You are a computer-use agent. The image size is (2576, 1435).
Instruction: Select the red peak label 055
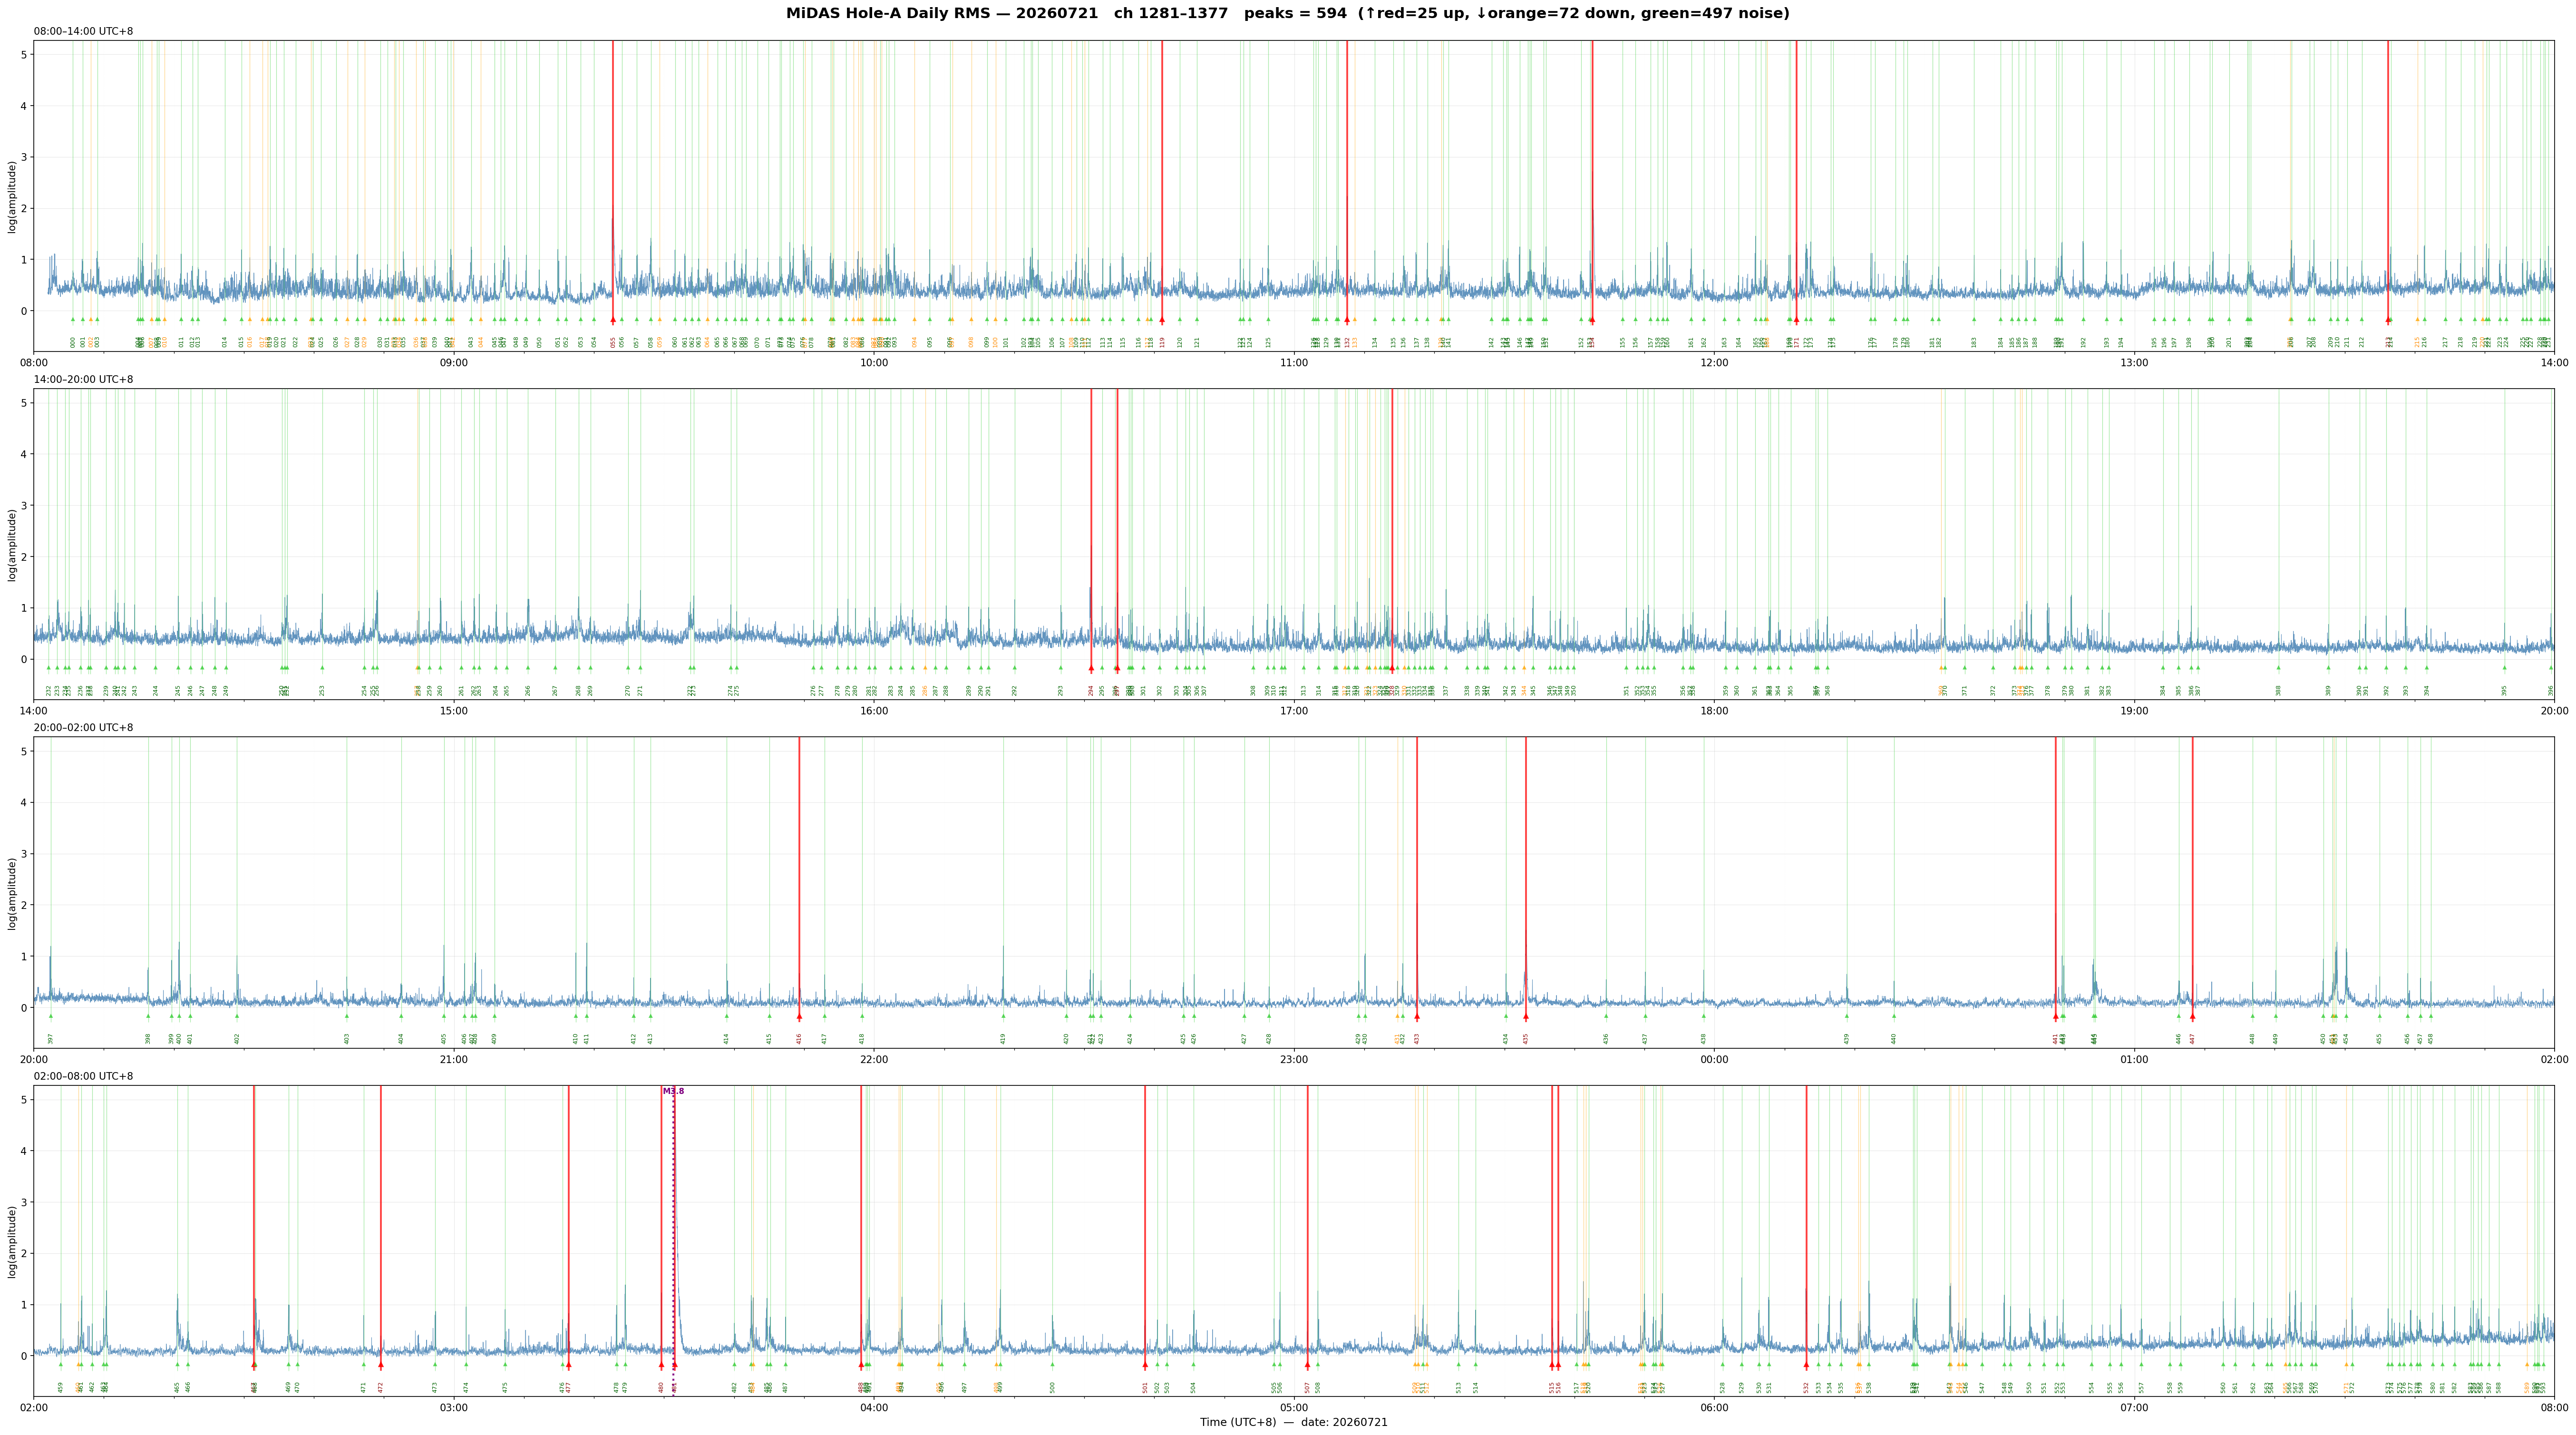click(x=613, y=342)
